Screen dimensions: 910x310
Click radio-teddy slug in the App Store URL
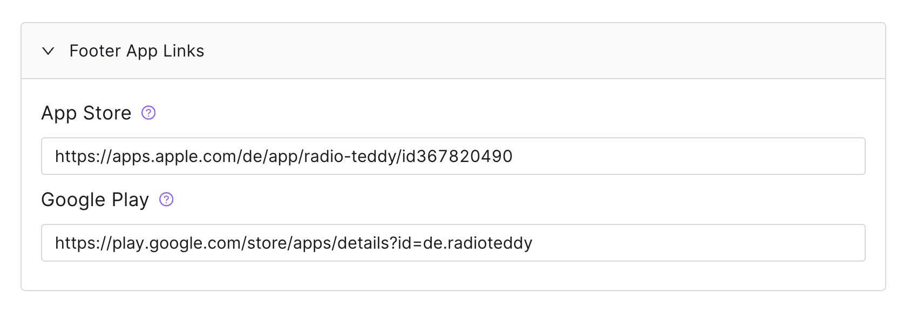pyautogui.click(x=350, y=156)
